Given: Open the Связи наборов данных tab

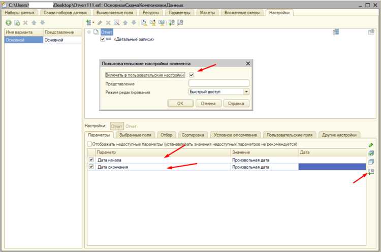Looking at the screenshot, I should (x=65, y=13).
